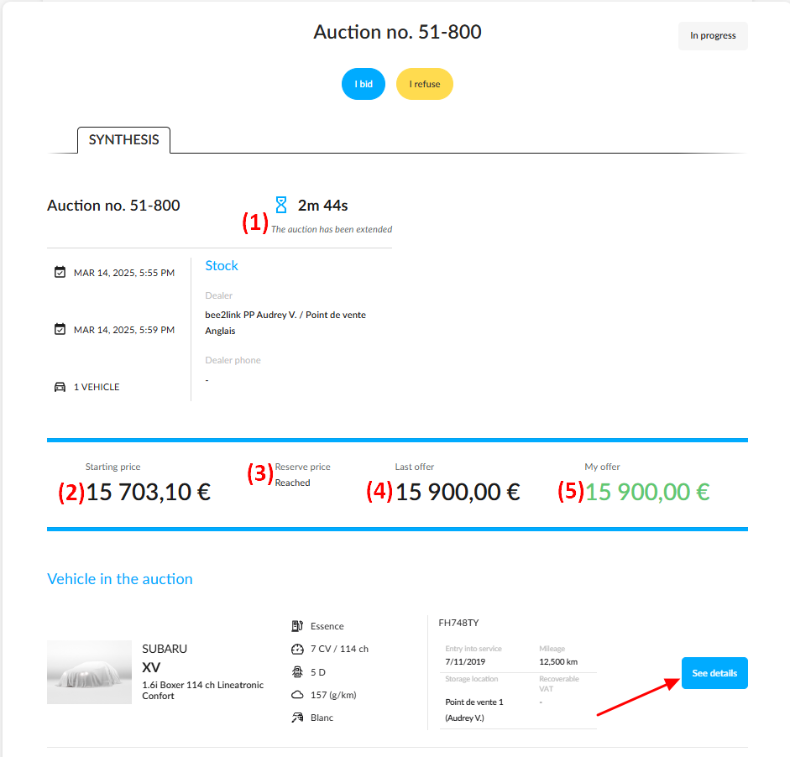This screenshot has width=790, height=757.
Task: Click the Stock heading
Action: pos(221,265)
